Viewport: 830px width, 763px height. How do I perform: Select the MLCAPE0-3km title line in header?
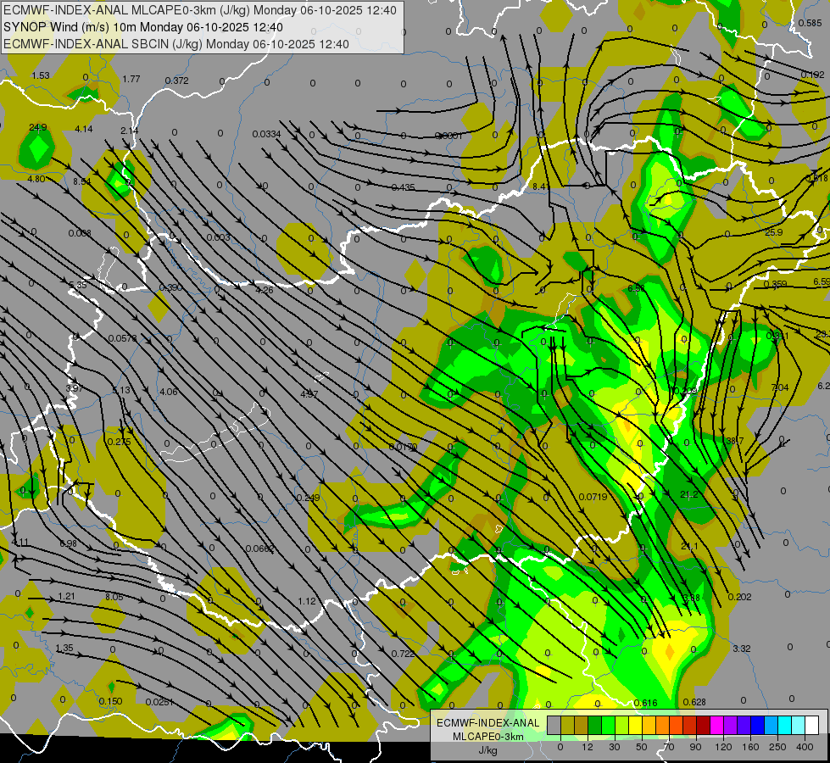pyautogui.click(x=199, y=10)
